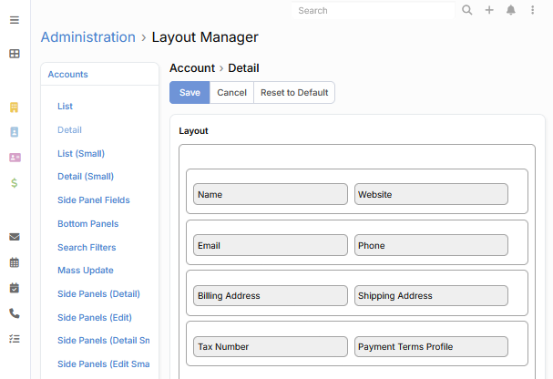Viewport: 553px width, 379px height.
Task: Select the Tax Number field cell
Action: point(271,347)
